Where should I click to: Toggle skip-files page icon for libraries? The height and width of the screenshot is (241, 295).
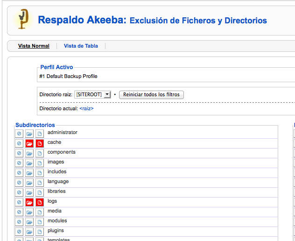[x=40, y=192]
